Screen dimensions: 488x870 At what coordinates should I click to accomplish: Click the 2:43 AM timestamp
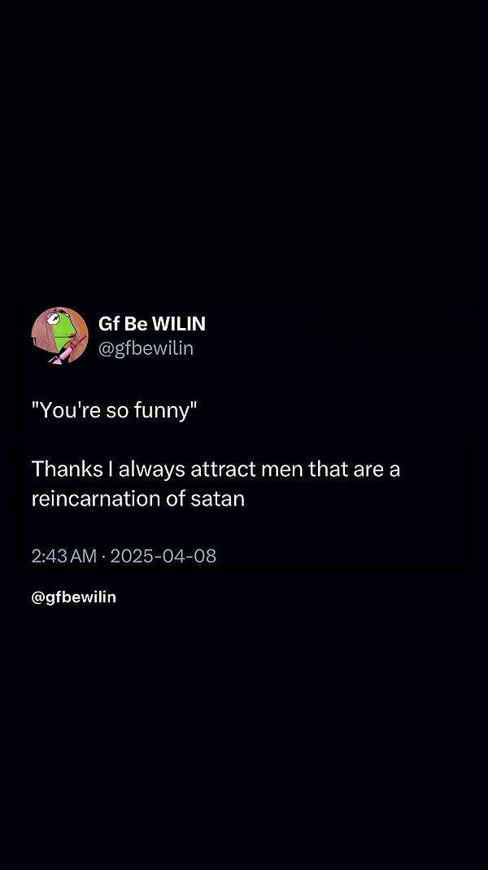[x=64, y=556]
